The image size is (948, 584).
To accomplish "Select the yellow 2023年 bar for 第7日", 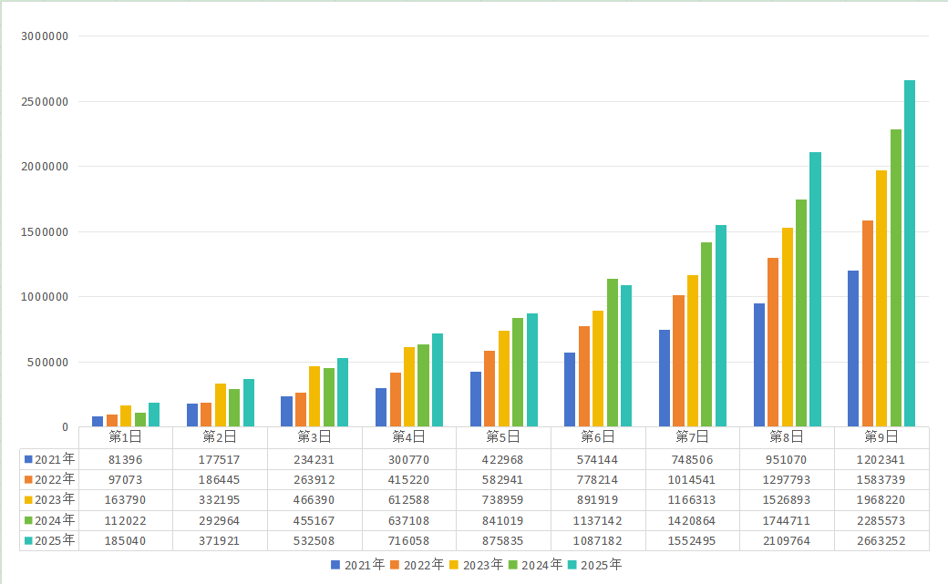I will (x=692, y=352).
